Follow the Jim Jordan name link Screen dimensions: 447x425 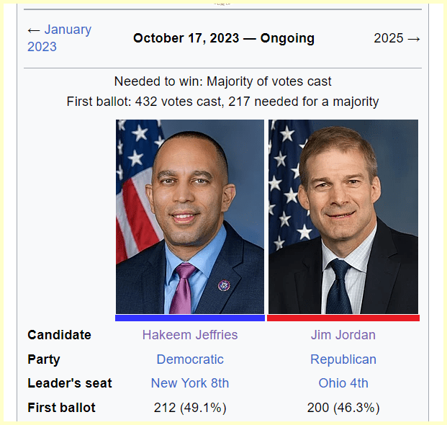pos(343,335)
